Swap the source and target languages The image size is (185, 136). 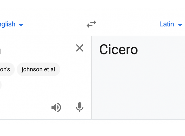(x=91, y=24)
